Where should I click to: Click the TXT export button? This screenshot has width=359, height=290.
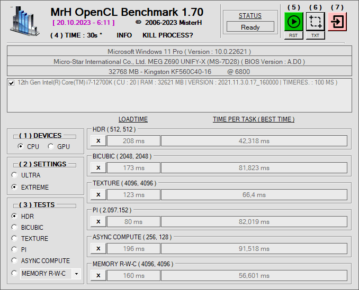click(315, 35)
